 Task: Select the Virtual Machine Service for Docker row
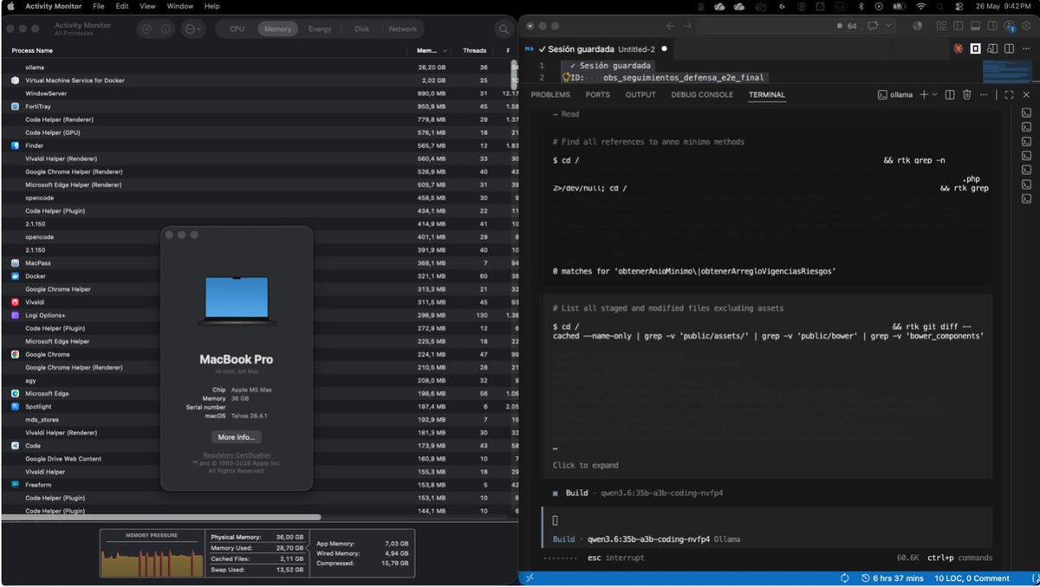260,80
